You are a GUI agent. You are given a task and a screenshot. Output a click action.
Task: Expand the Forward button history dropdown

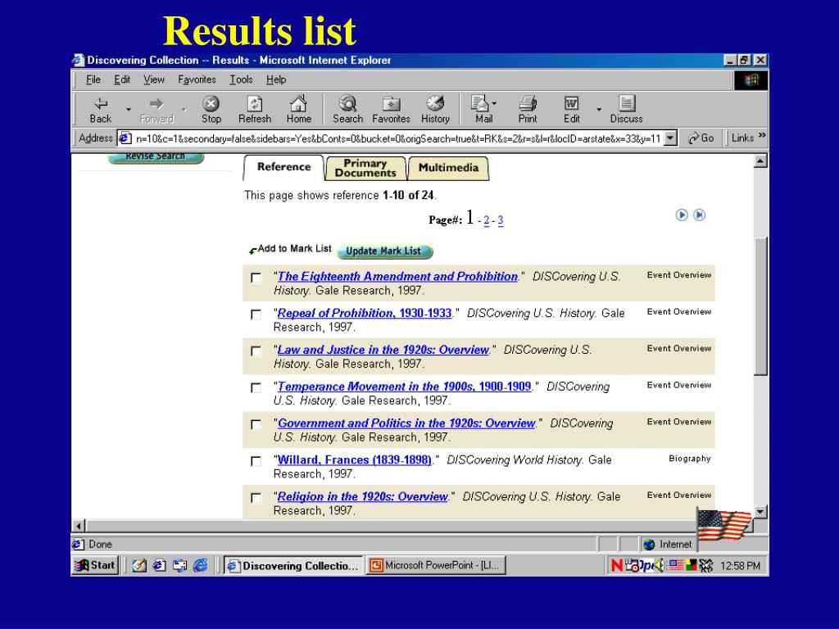[x=184, y=110]
